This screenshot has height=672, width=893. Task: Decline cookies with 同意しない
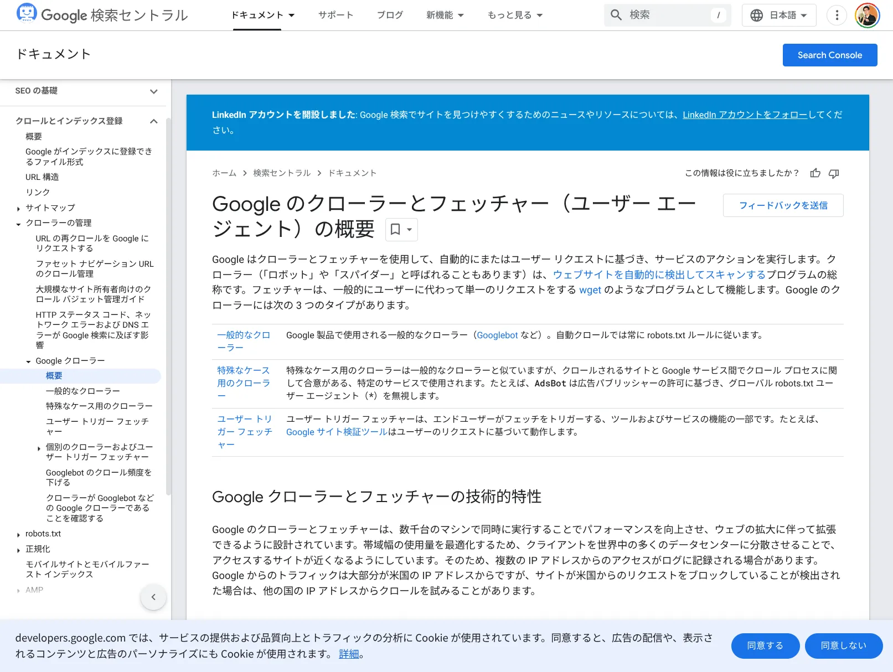(x=843, y=645)
